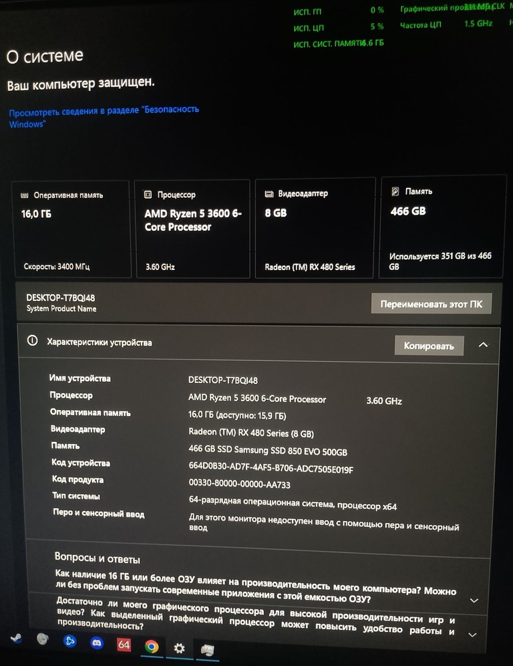Click the green ИСП. ЦП overlay reading
Image resolution: width=513 pixels, height=666 pixels.
click(x=338, y=27)
